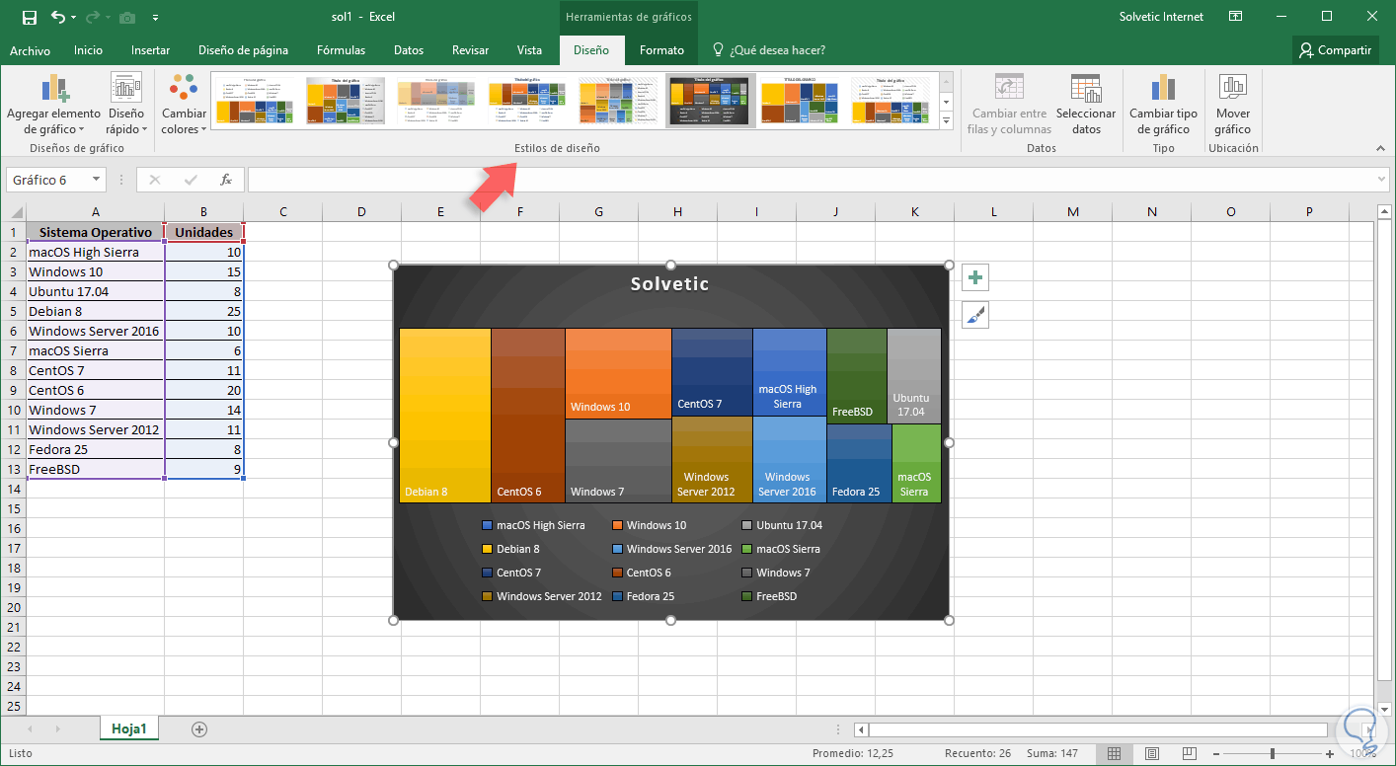Open the paintbrush Chart Styles button
Screen dimensions: 1396x766
tap(975, 316)
